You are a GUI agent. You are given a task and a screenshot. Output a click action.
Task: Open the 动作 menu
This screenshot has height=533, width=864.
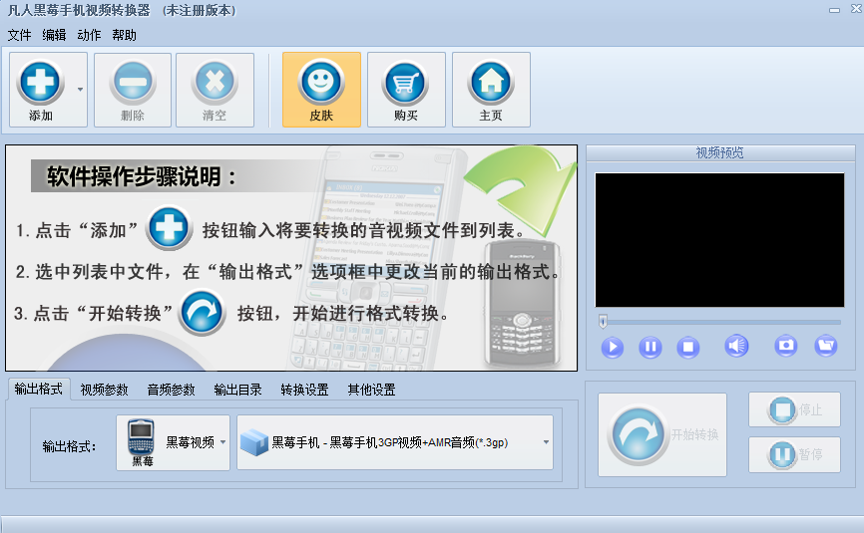[x=89, y=35]
